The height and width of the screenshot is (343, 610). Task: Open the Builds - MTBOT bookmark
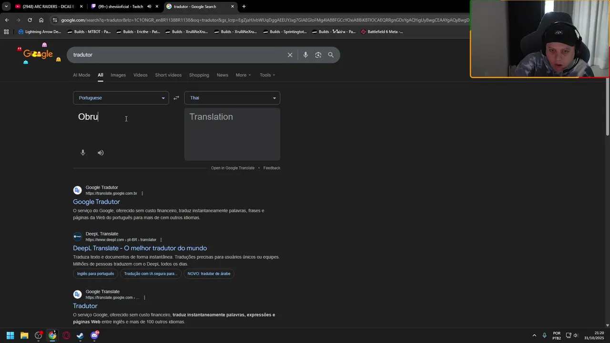pos(89,32)
